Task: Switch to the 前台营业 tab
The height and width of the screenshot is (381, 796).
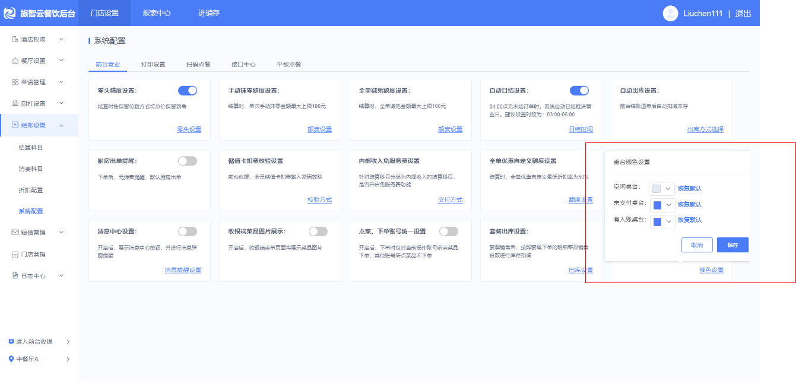Action: (x=108, y=64)
